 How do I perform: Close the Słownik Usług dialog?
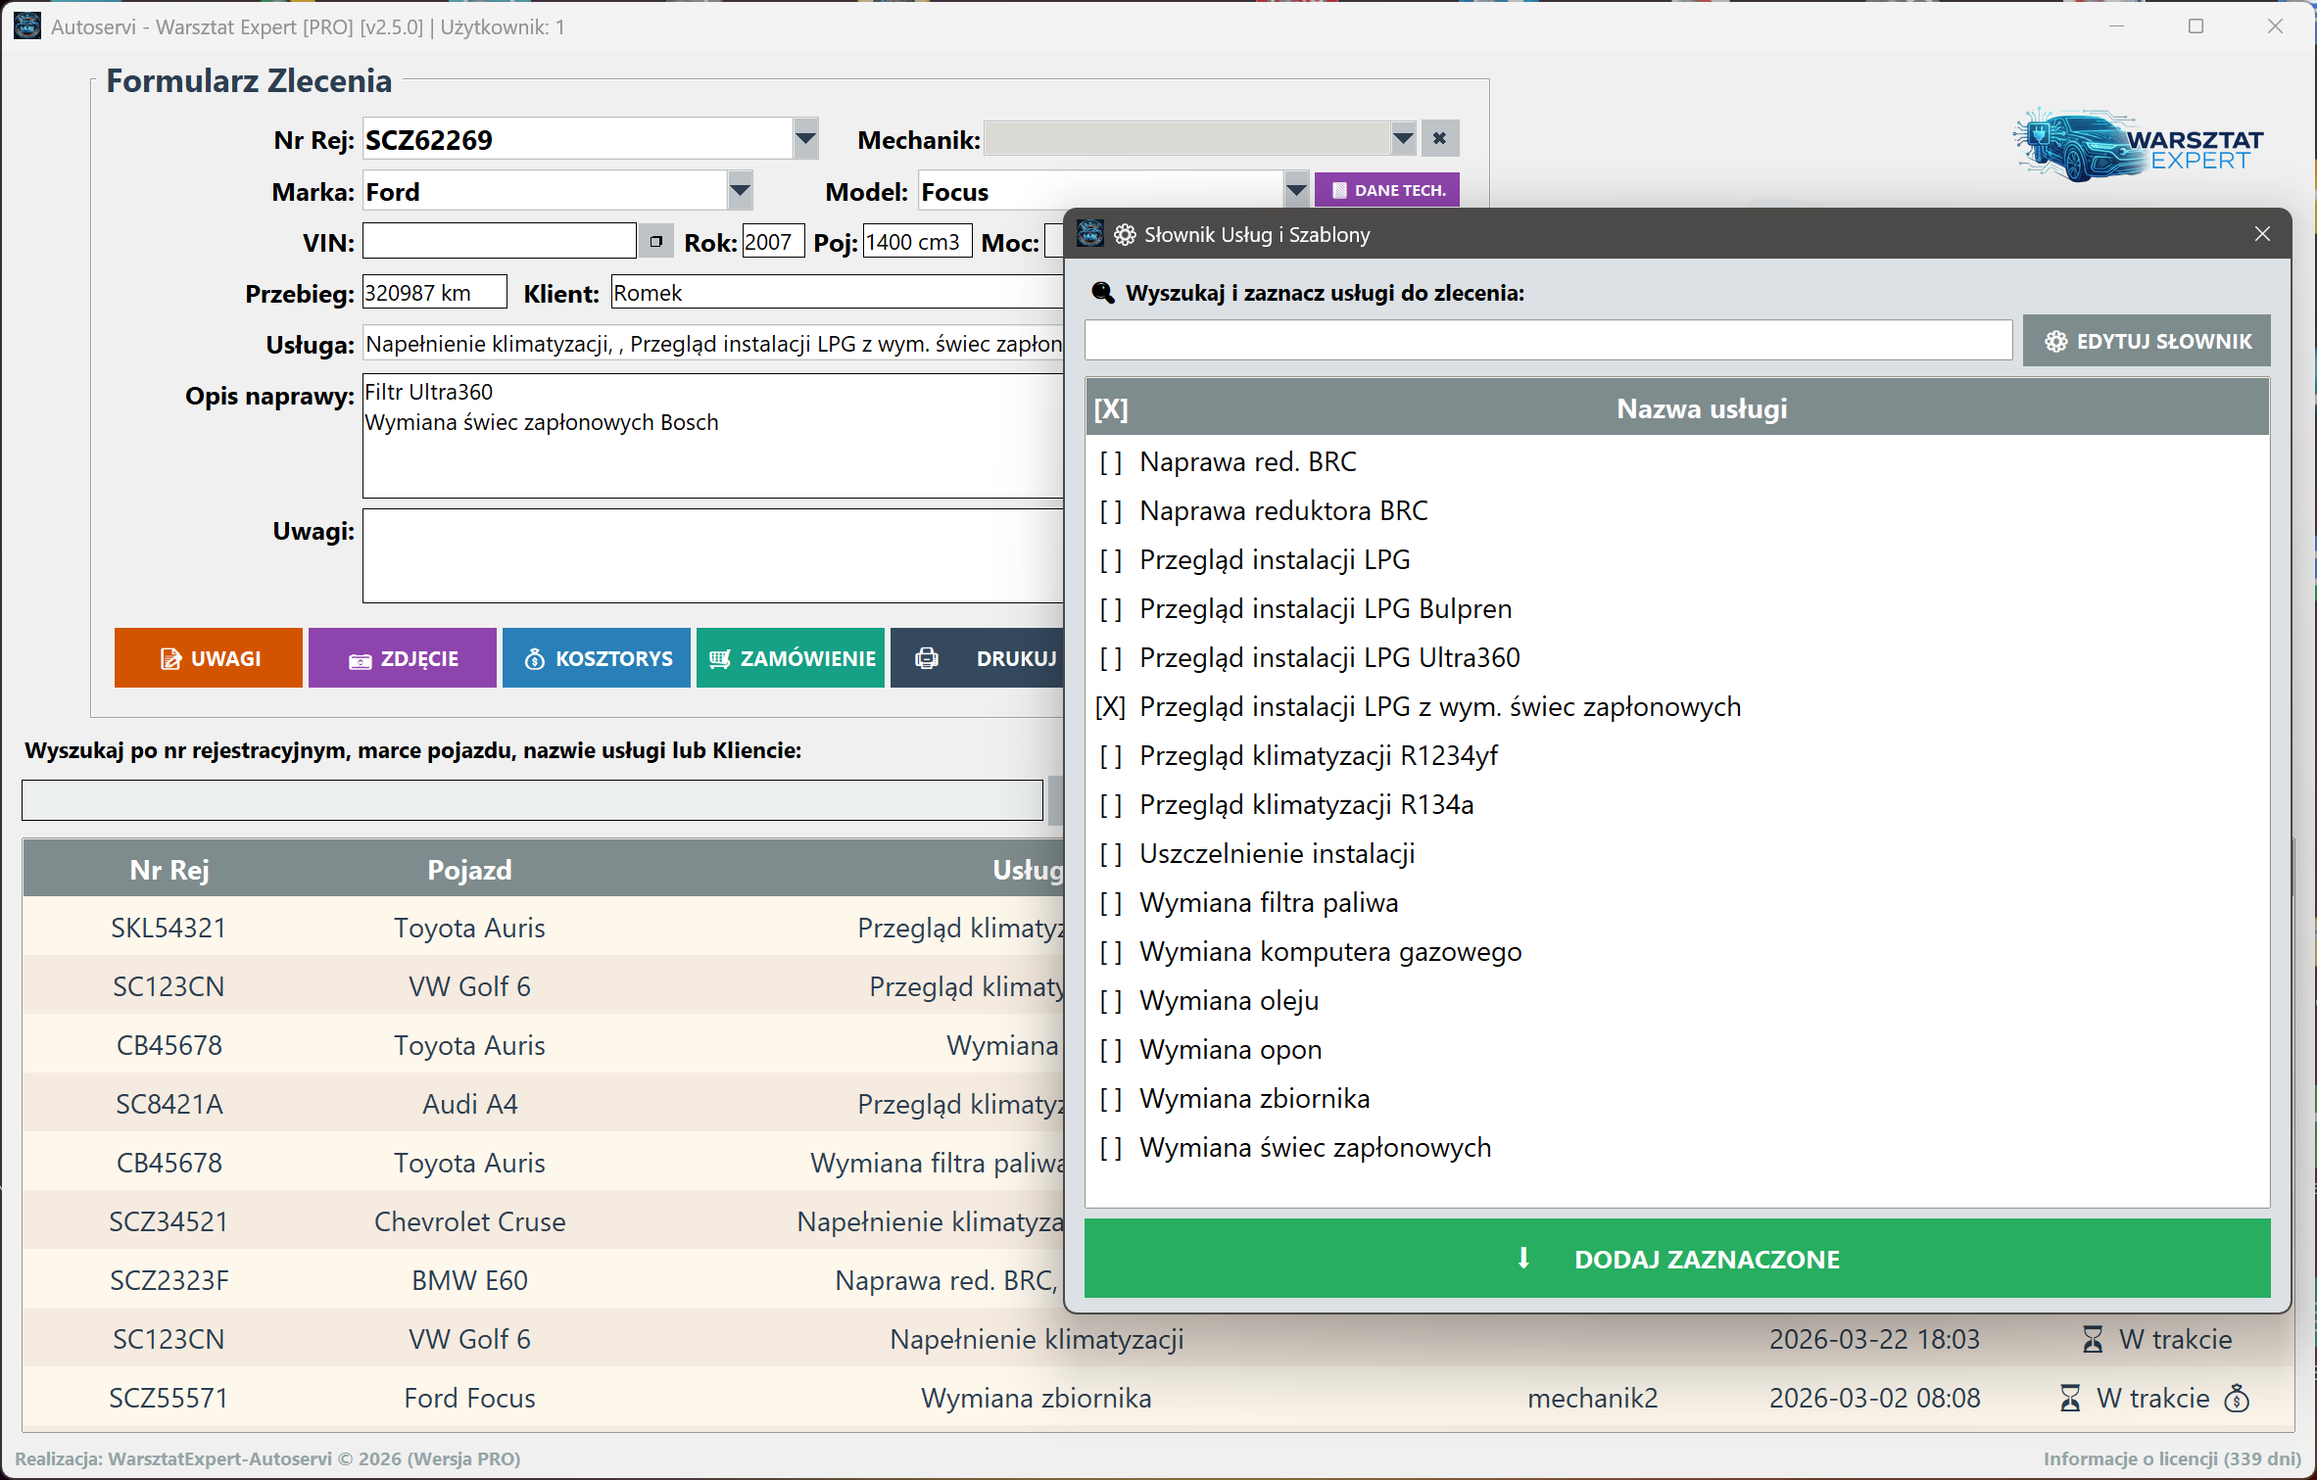(x=2262, y=234)
